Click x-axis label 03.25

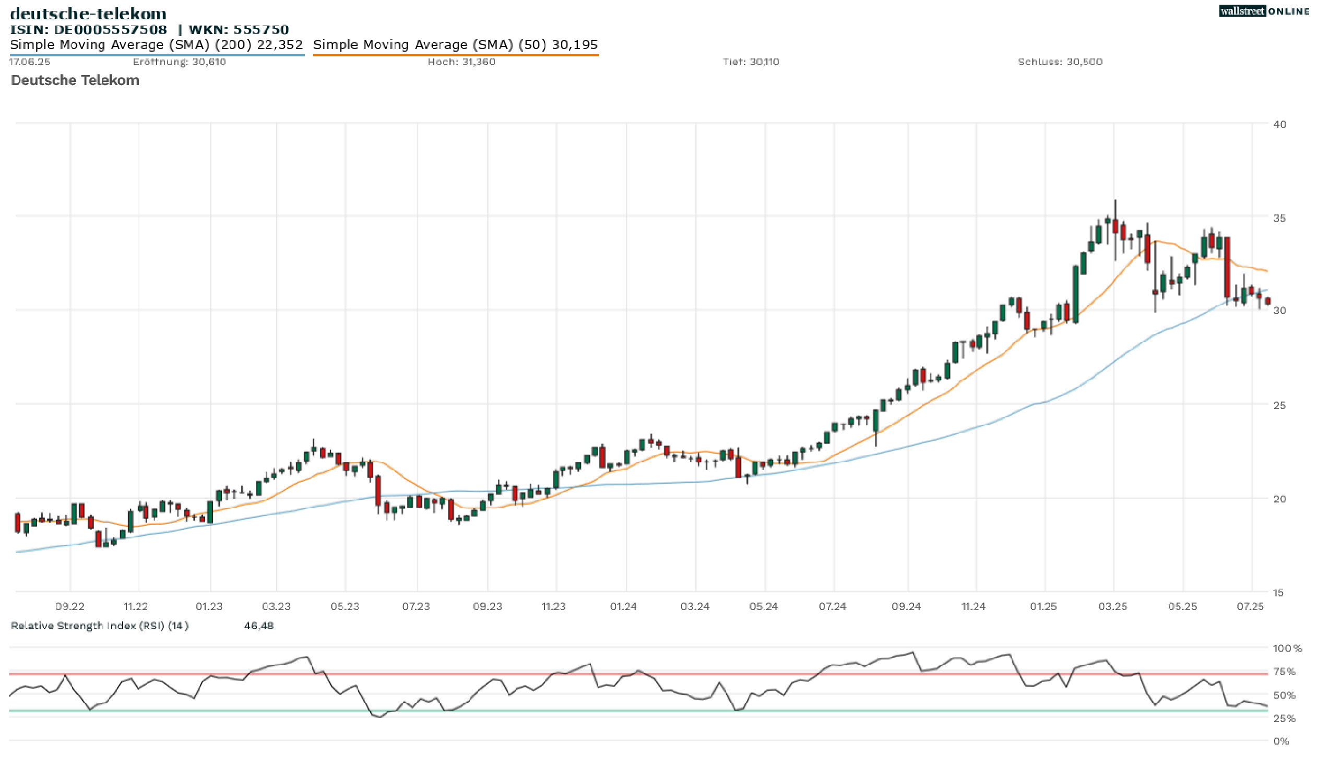(1113, 607)
